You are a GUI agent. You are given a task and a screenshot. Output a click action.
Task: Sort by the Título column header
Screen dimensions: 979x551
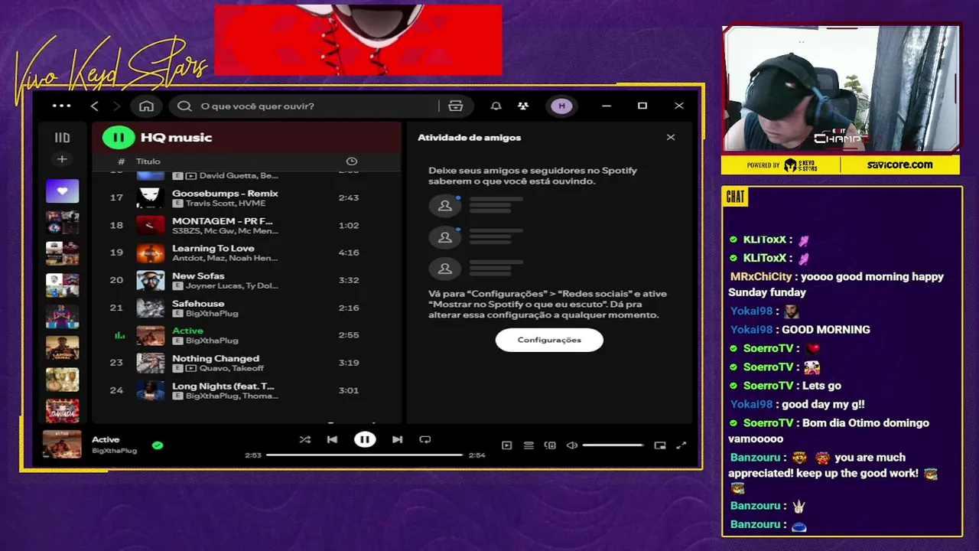(148, 161)
